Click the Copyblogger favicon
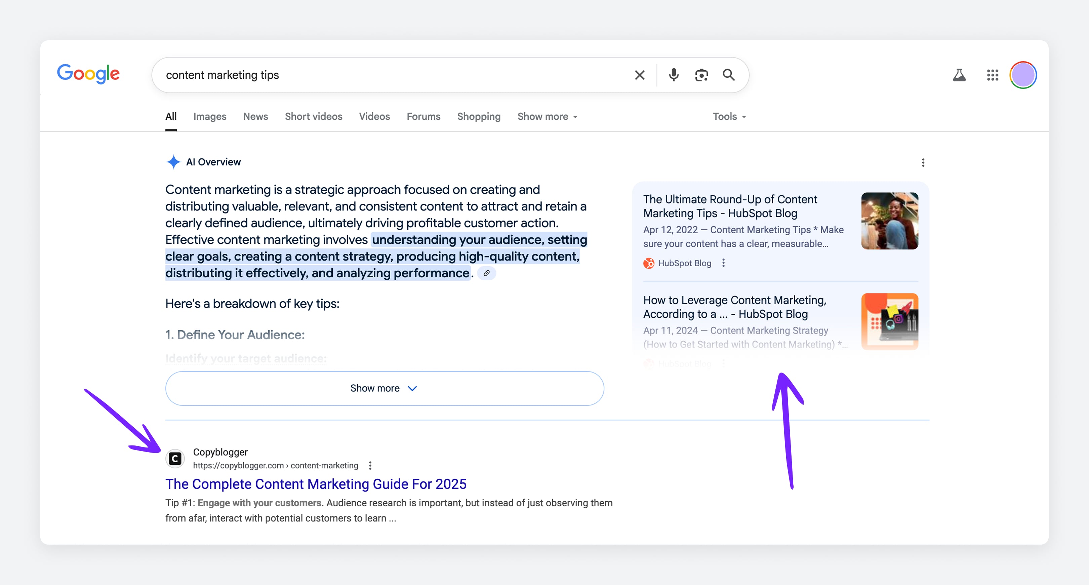The width and height of the screenshot is (1089, 585). pos(175,459)
